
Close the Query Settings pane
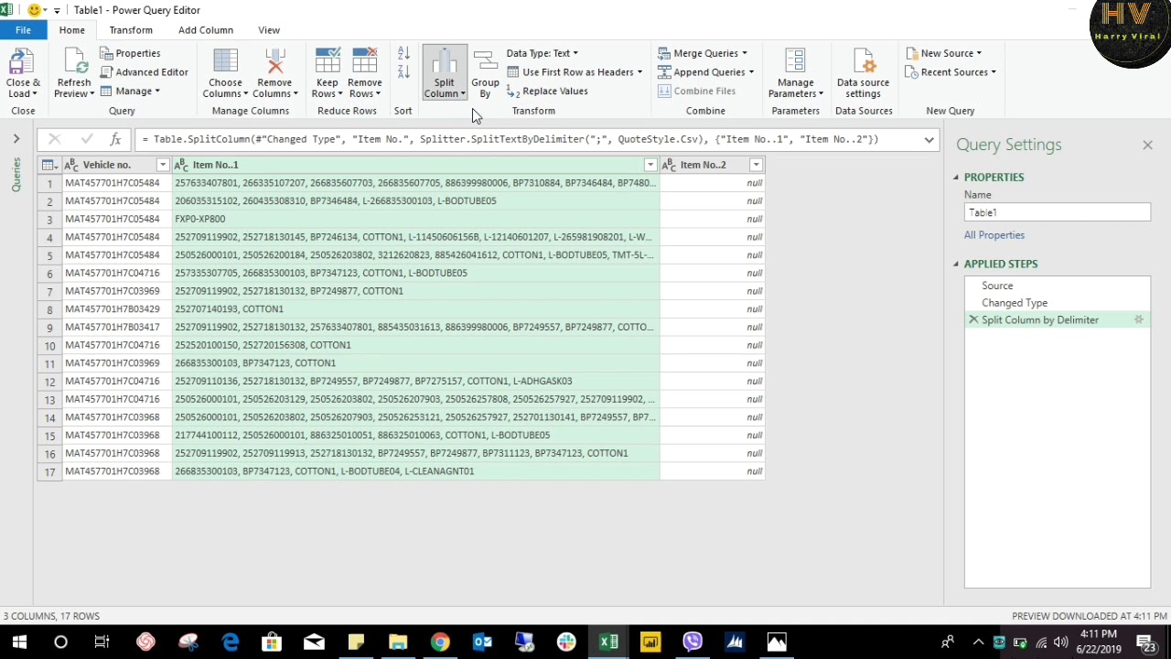(x=1147, y=145)
